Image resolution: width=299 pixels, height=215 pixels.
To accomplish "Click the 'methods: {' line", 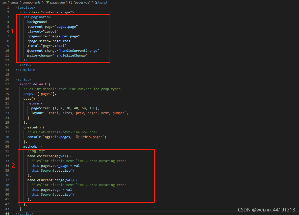I will [33, 146].
